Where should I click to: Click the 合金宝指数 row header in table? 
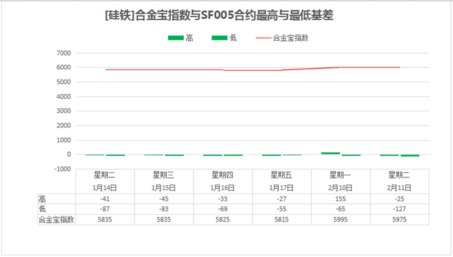57,219
